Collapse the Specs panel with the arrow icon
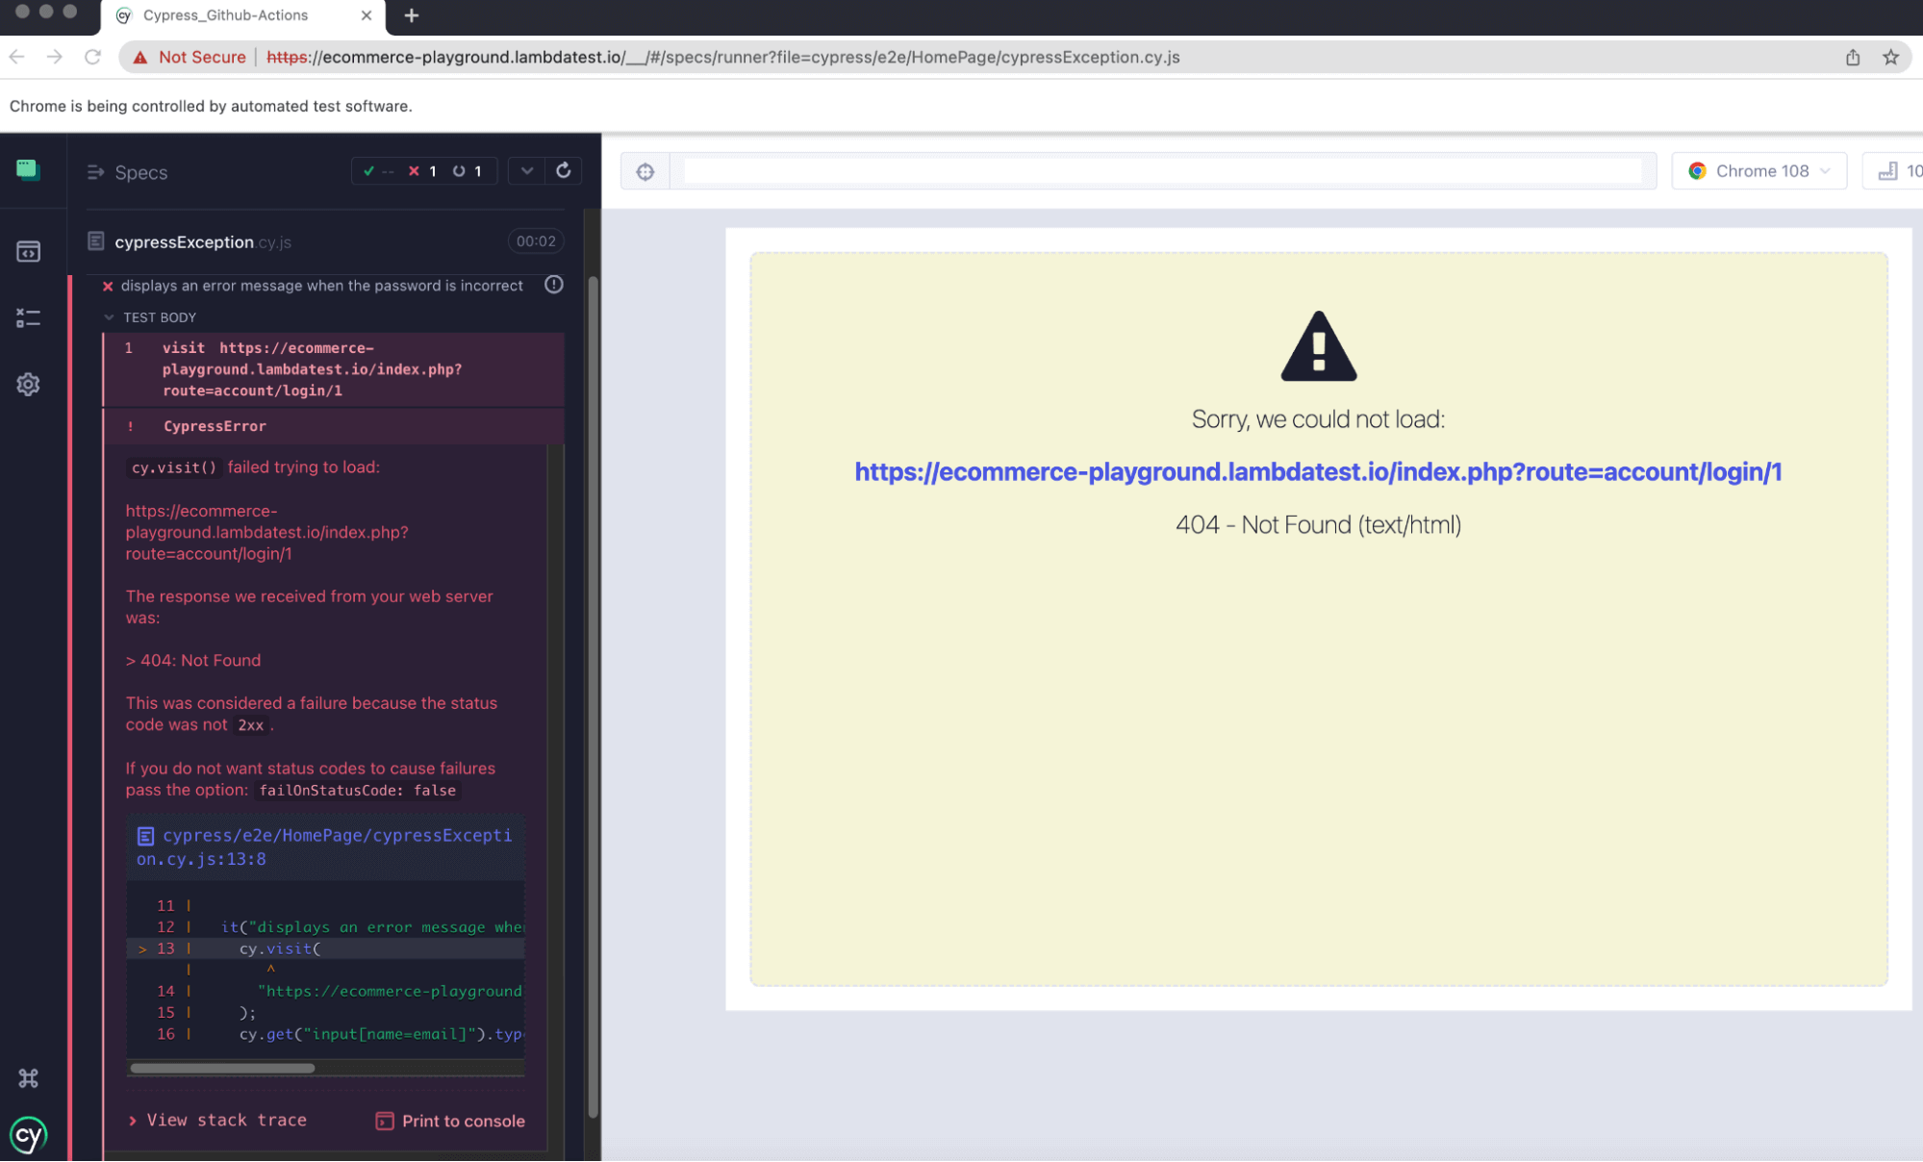Image resolution: width=1923 pixels, height=1162 pixels. (x=95, y=171)
